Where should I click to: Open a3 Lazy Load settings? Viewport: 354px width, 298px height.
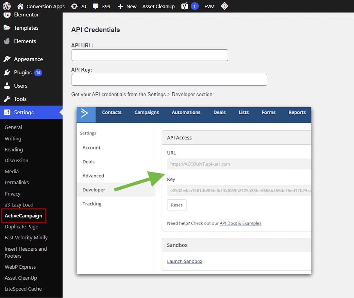coord(19,205)
